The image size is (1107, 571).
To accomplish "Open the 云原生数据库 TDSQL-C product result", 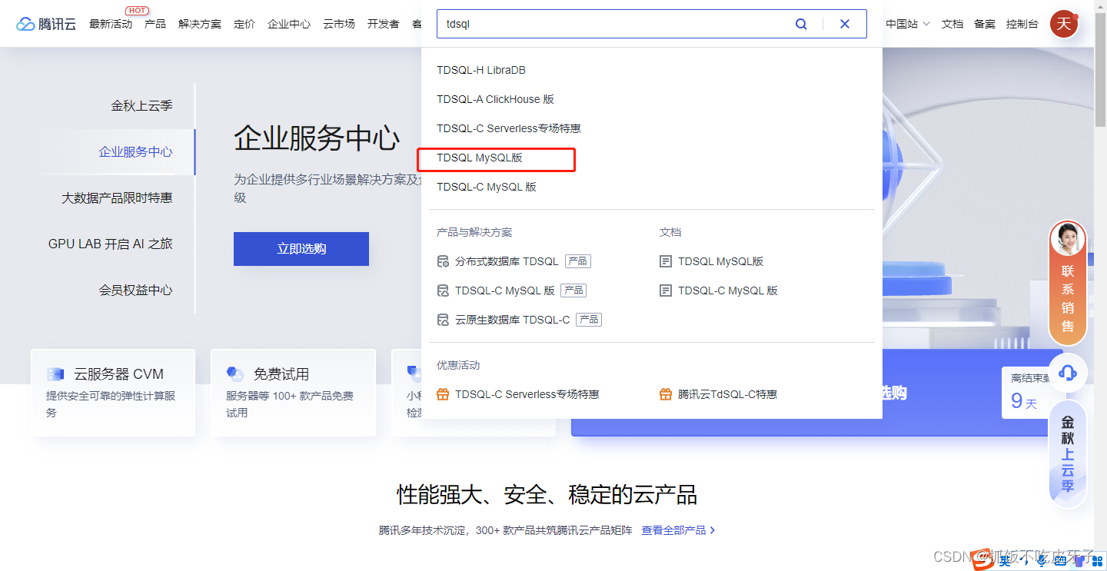I will click(x=513, y=320).
